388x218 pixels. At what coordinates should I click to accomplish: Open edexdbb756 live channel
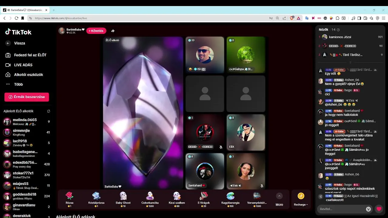(27, 164)
